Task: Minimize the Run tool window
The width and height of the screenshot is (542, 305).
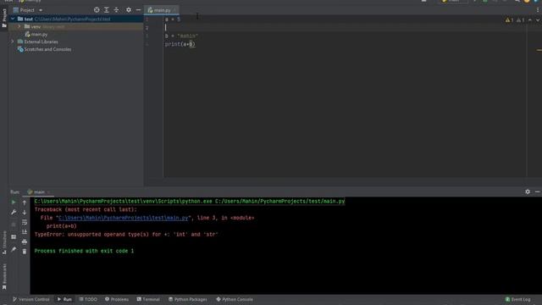Action: point(537,191)
